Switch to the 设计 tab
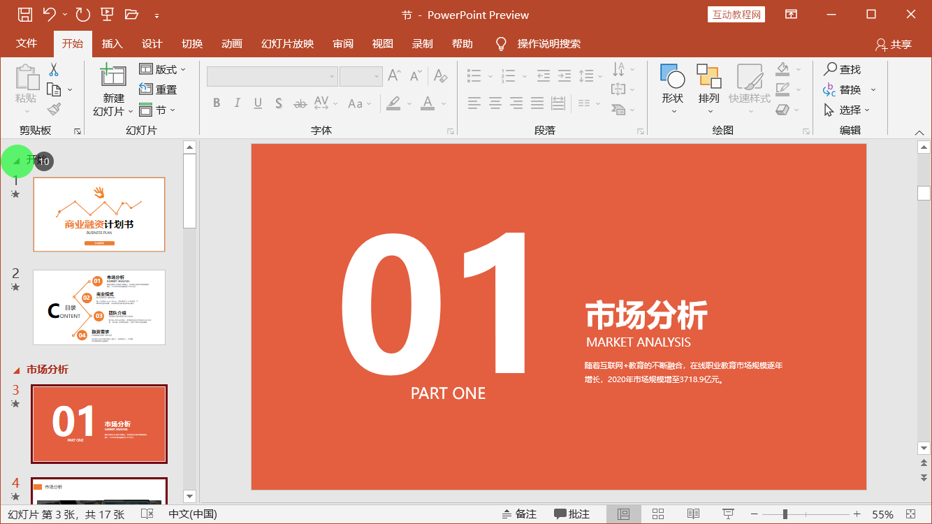 coord(152,43)
